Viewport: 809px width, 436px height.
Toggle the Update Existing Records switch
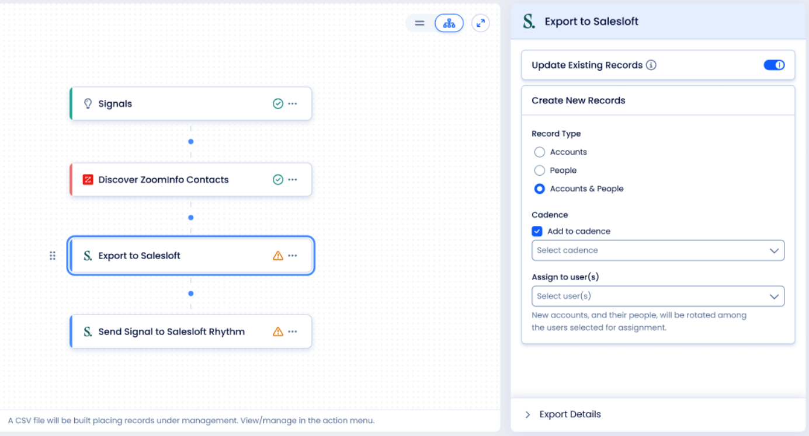pyautogui.click(x=774, y=65)
